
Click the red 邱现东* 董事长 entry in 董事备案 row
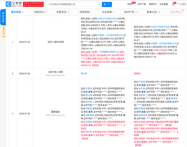coord(156,142)
